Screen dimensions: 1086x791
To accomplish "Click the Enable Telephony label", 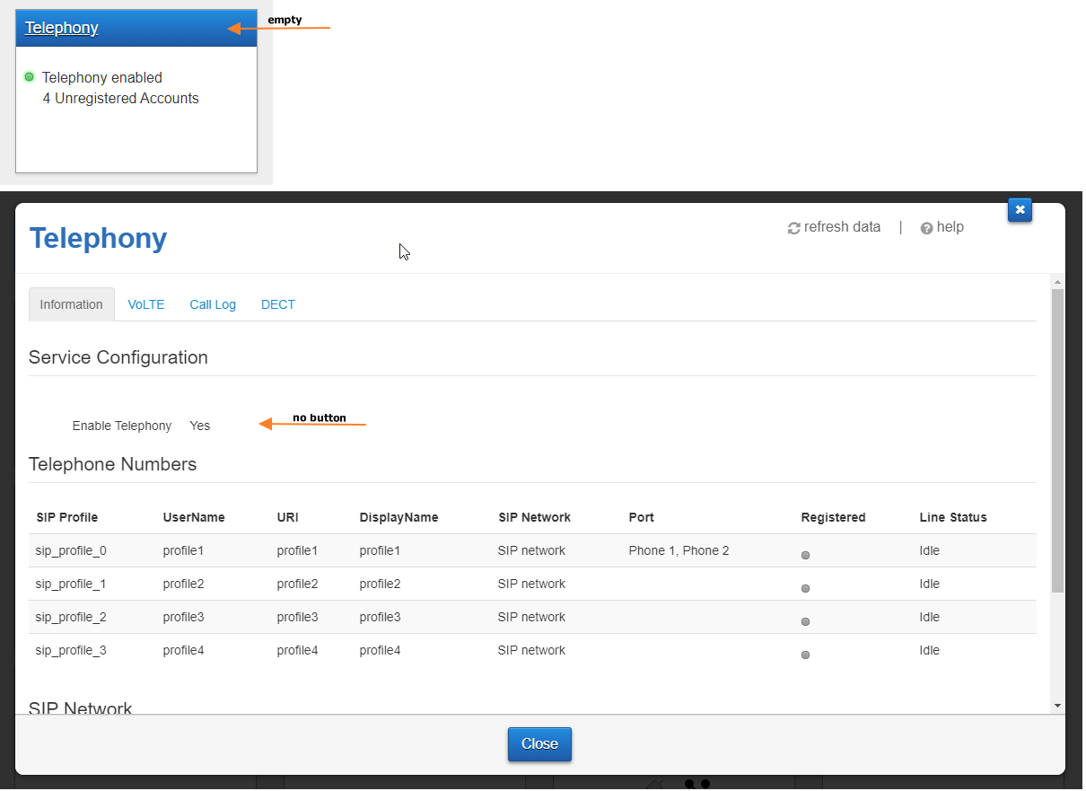I will coord(122,426).
